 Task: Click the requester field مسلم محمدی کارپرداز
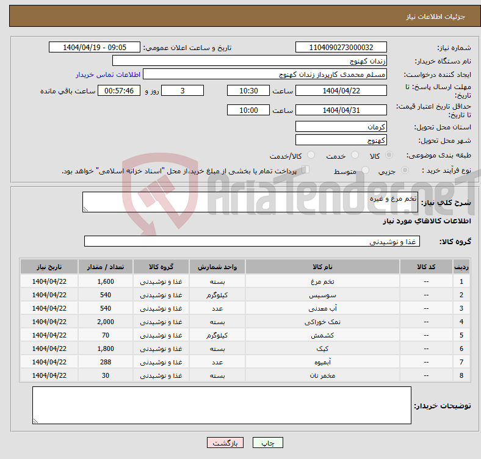265,74
